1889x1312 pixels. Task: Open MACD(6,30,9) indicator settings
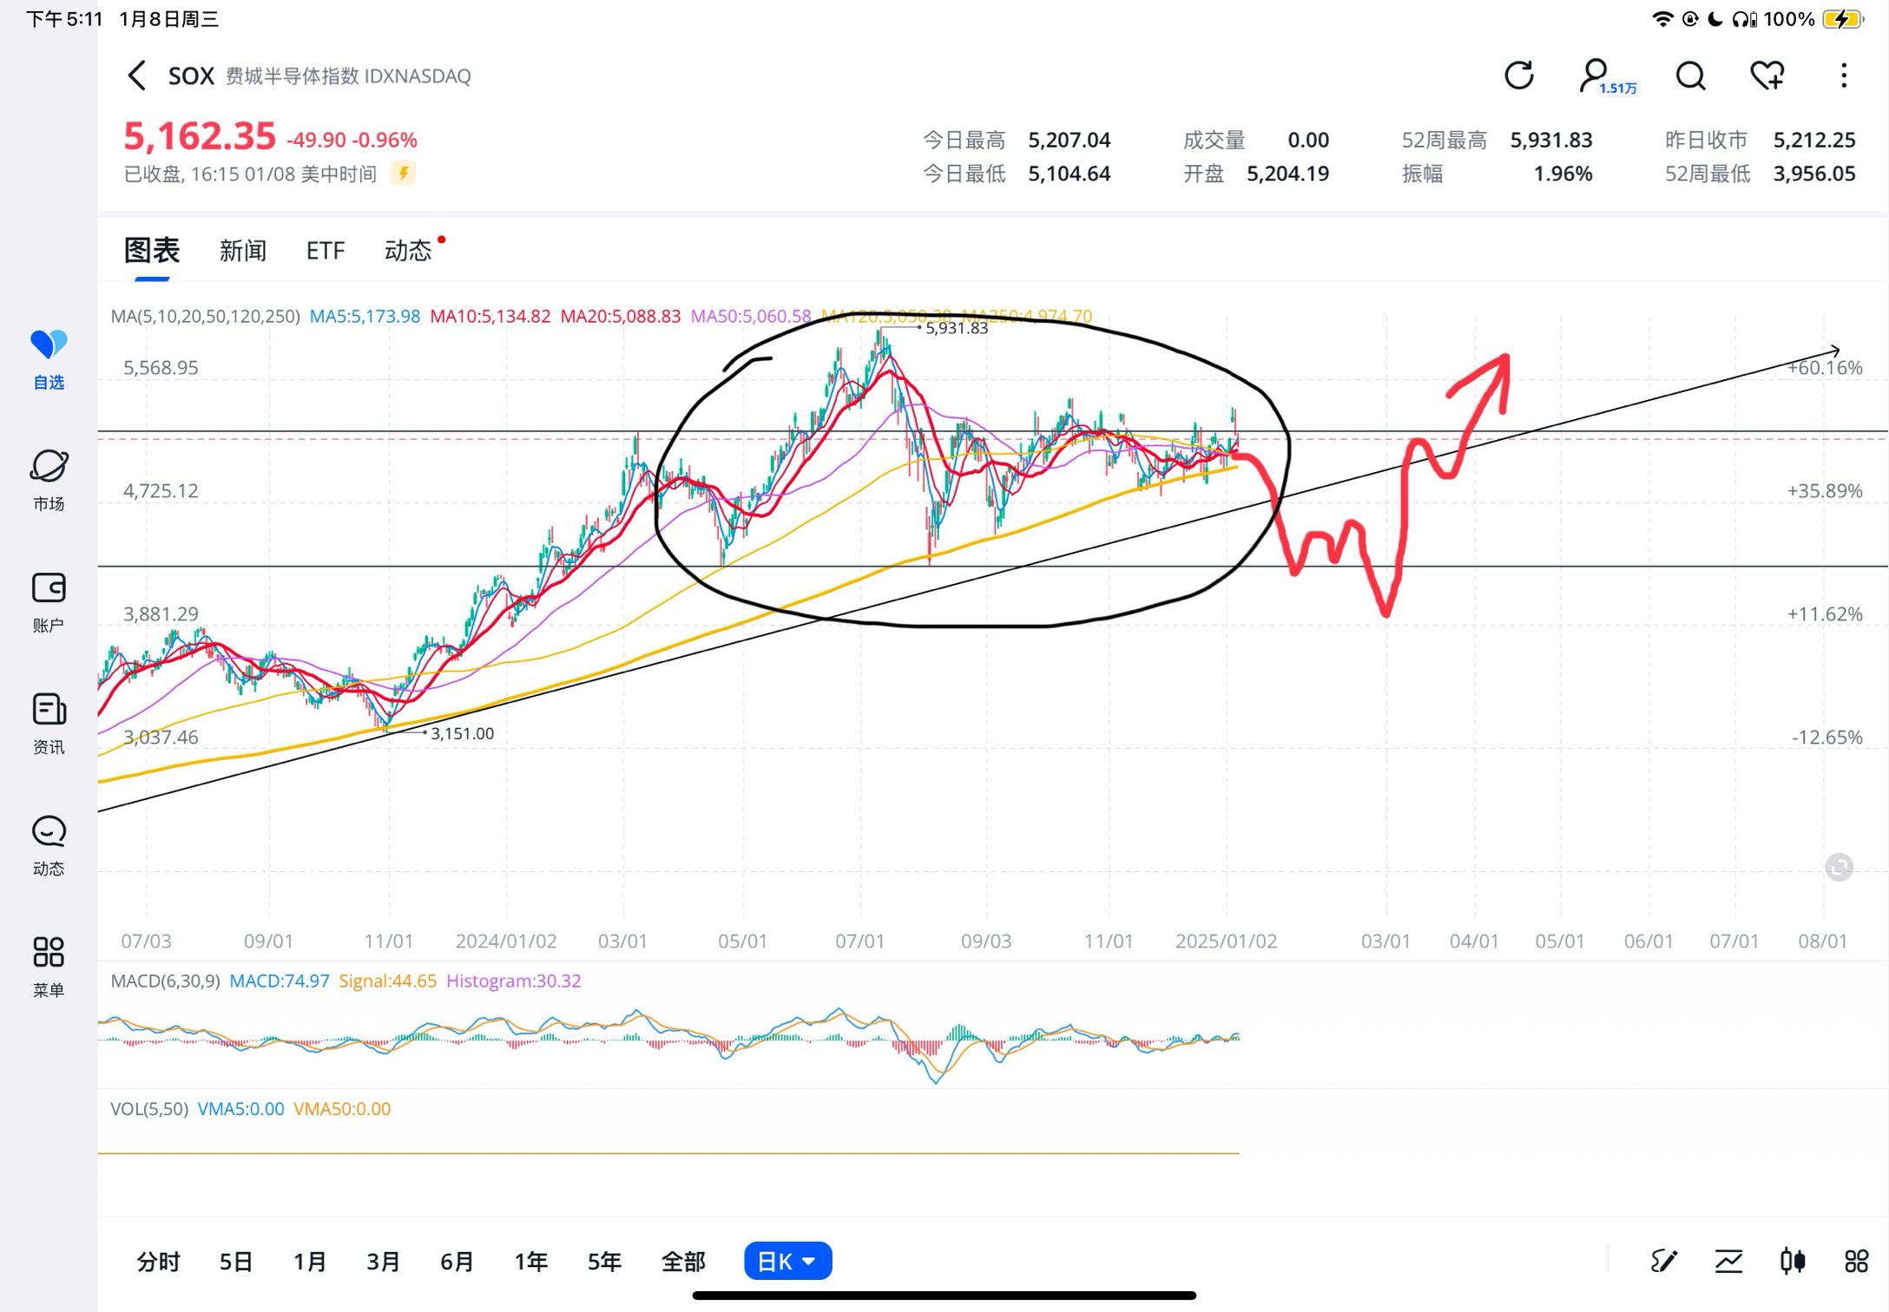click(x=165, y=981)
